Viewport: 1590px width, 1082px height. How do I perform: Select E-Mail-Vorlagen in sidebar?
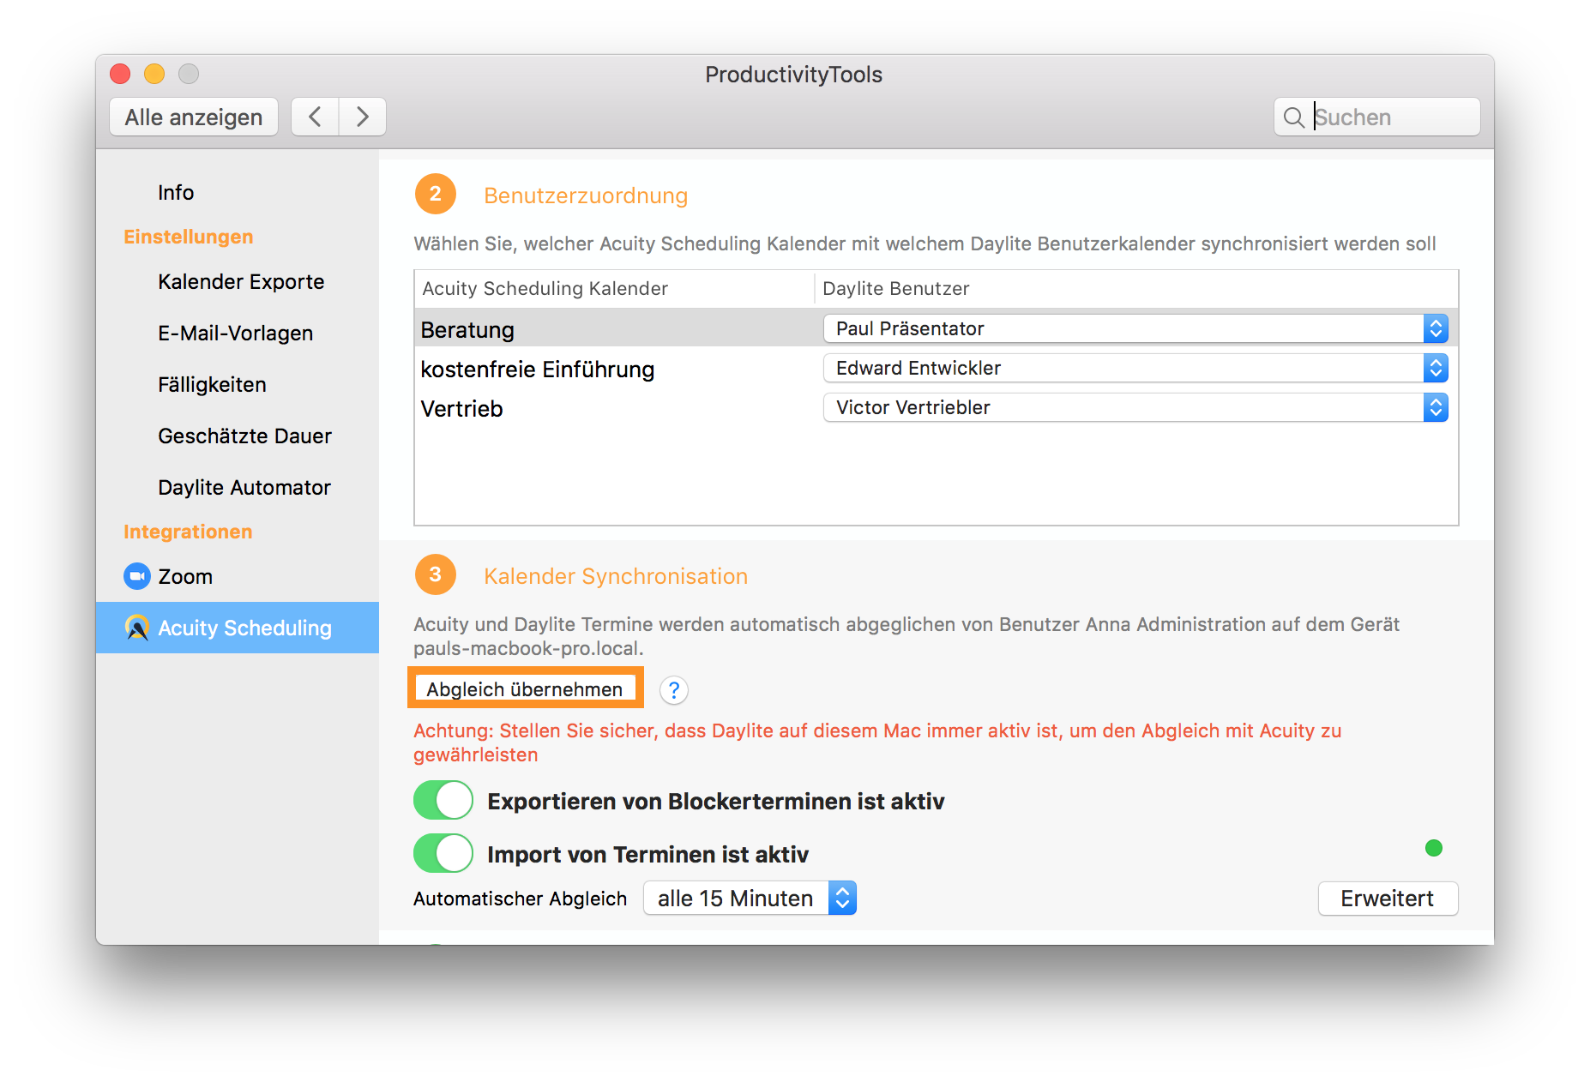point(235,334)
